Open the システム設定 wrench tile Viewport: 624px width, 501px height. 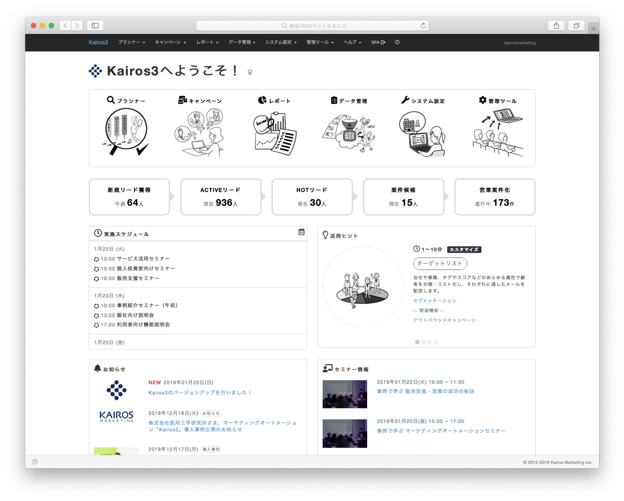tap(423, 126)
